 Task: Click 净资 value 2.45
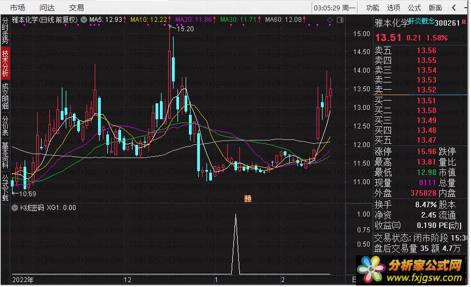429,215
